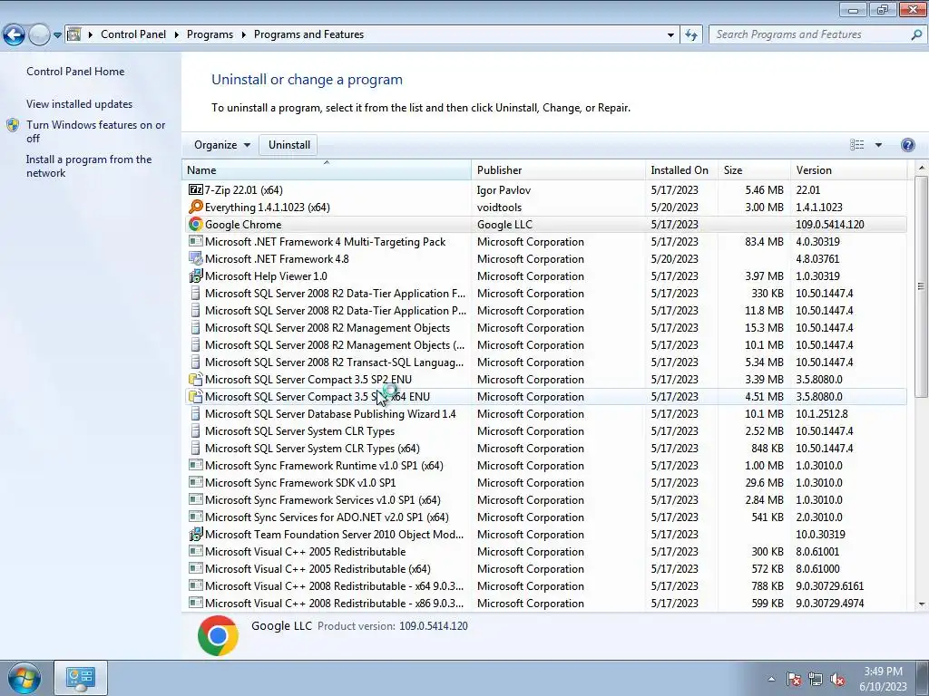Open Control Panel Home link
Image resolution: width=929 pixels, height=696 pixels.
[x=75, y=72]
